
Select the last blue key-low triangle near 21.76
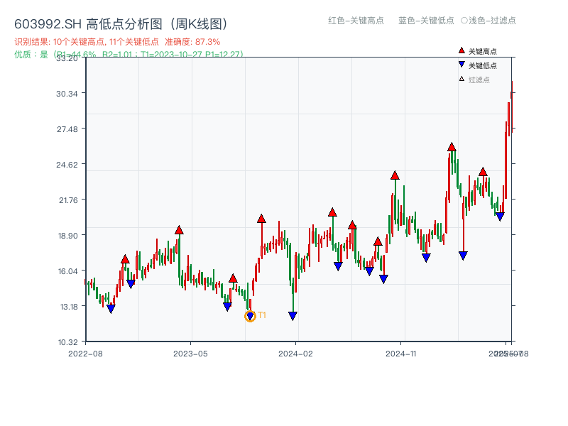coord(500,217)
